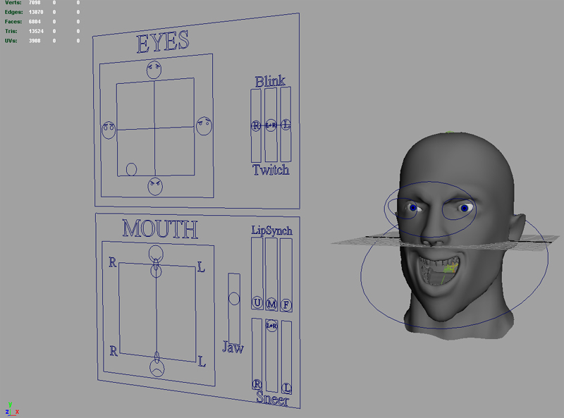
Task: Select the R Blink slider handle
Action: pyautogui.click(x=255, y=124)
